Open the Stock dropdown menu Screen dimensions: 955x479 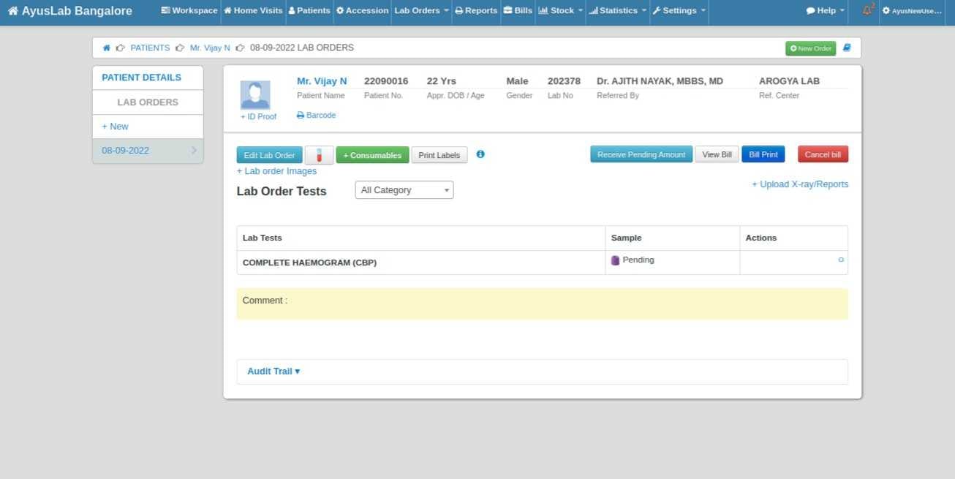560,10
